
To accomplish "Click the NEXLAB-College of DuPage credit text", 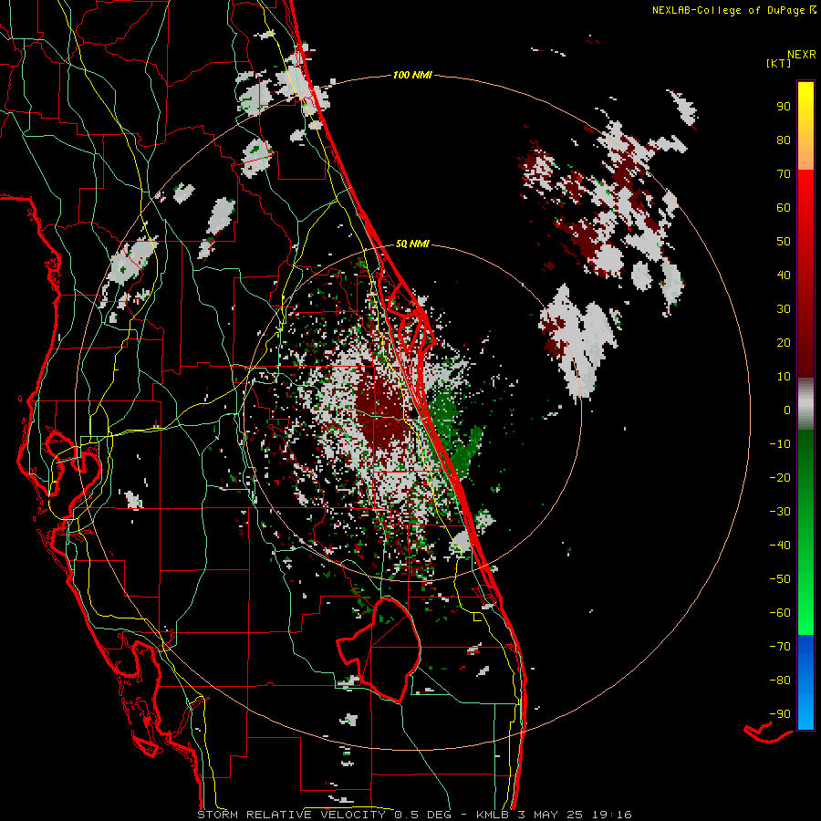I will (733, 10).
